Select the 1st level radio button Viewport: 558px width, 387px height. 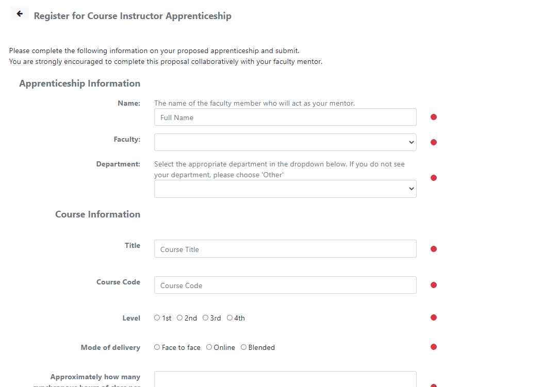pyautogui.click(x=157, y=318)
